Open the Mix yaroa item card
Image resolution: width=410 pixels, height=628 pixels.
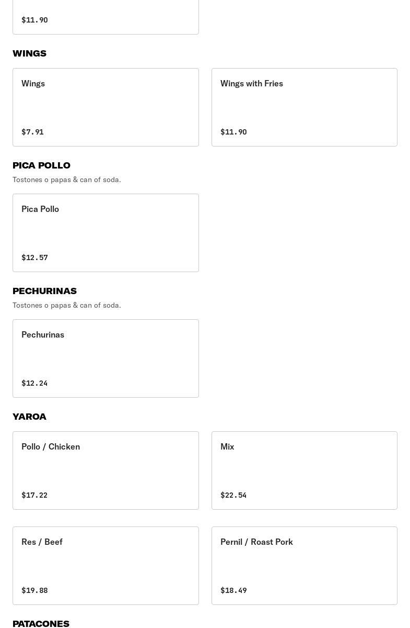[x=304, y=470]
